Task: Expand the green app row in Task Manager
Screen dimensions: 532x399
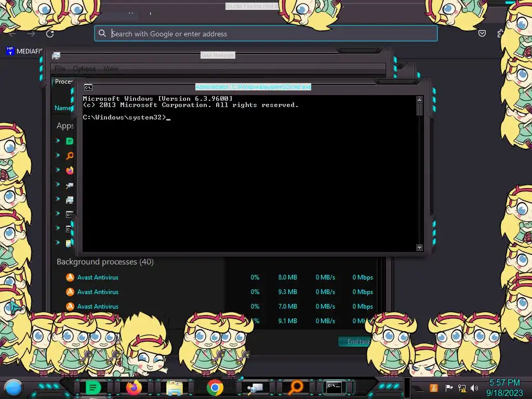Action: pos(58,140)
